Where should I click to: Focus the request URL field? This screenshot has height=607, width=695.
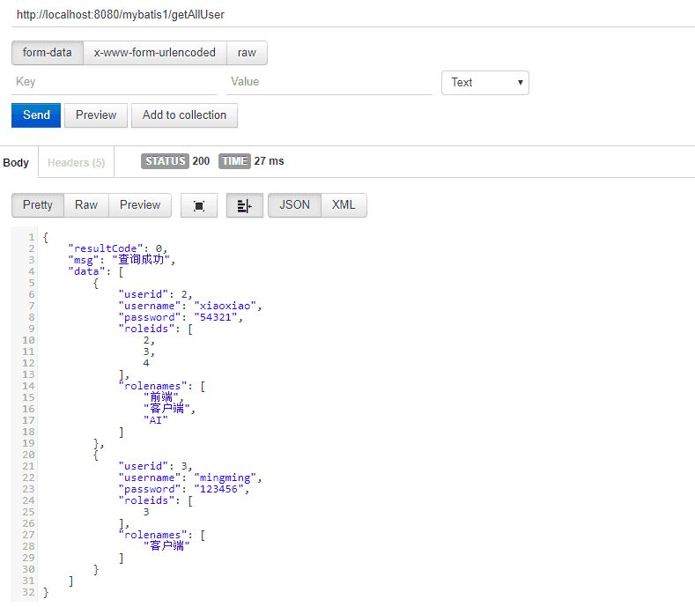click(x=353, y=15)
